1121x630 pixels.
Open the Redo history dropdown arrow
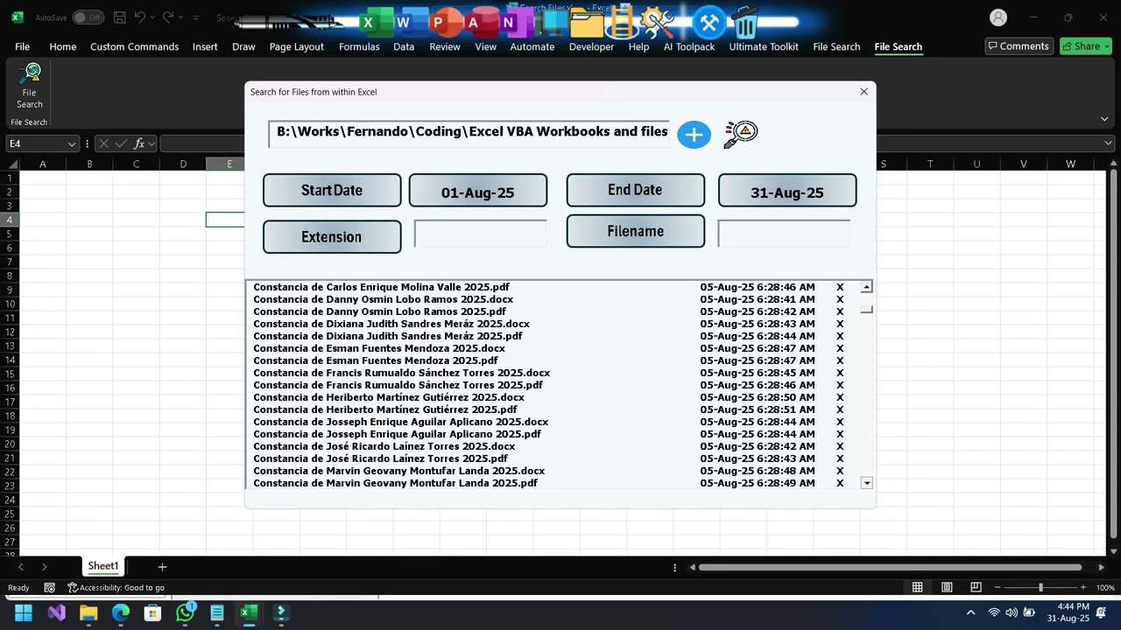click(181, 17)
